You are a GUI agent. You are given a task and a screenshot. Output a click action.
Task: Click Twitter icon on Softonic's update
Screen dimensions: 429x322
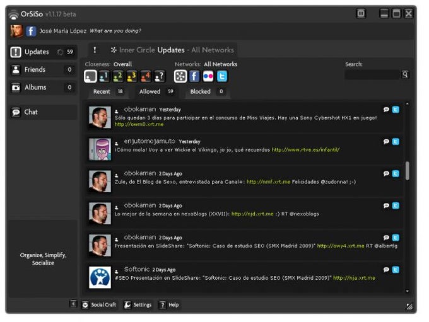tap(396, 270)
